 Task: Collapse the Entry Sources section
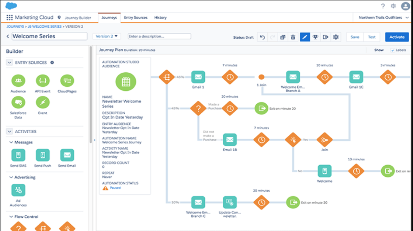tap(9, 63)
